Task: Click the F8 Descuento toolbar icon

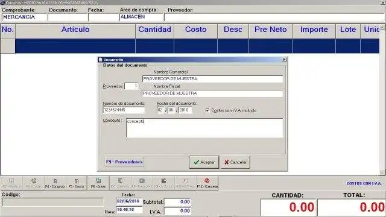Action: click(142, 183)
